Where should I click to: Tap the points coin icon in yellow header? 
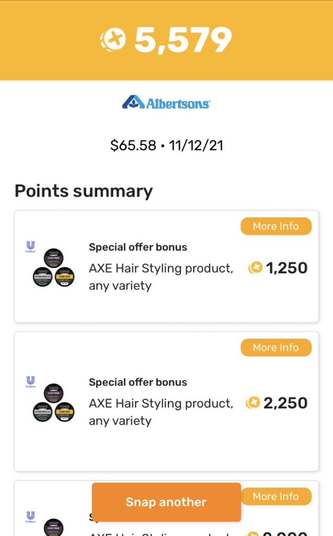[113, 39]
